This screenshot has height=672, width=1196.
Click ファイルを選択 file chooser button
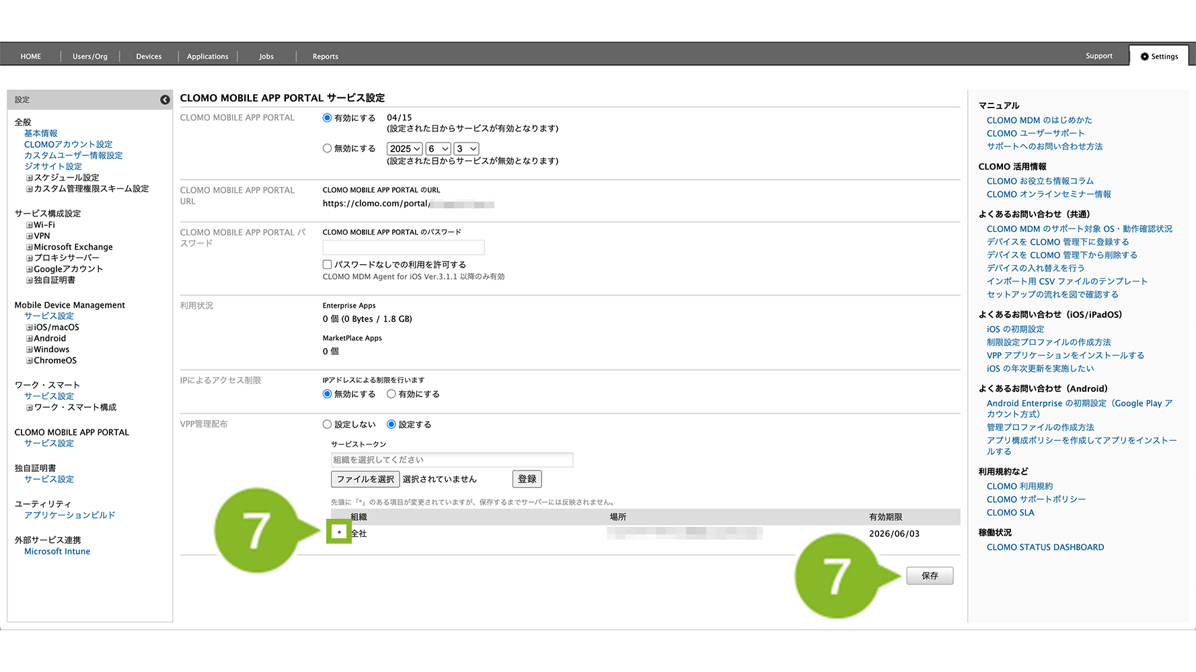(x=365, y=479)
